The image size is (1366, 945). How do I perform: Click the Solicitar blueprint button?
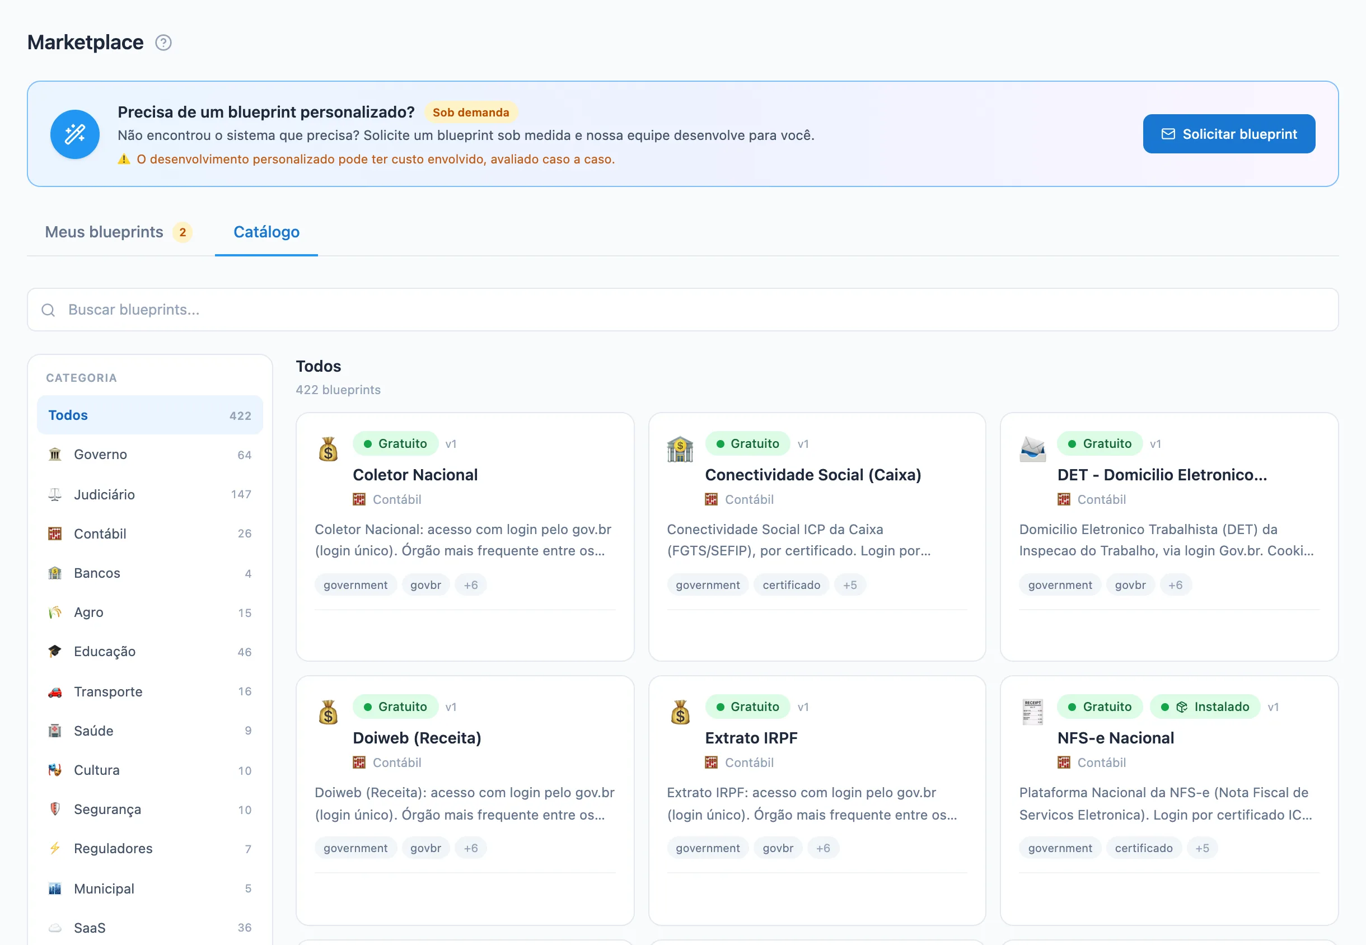[x=1229, y=134]
